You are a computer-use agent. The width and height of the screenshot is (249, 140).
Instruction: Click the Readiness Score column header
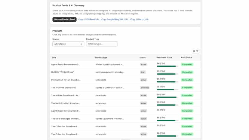point(164,57)
